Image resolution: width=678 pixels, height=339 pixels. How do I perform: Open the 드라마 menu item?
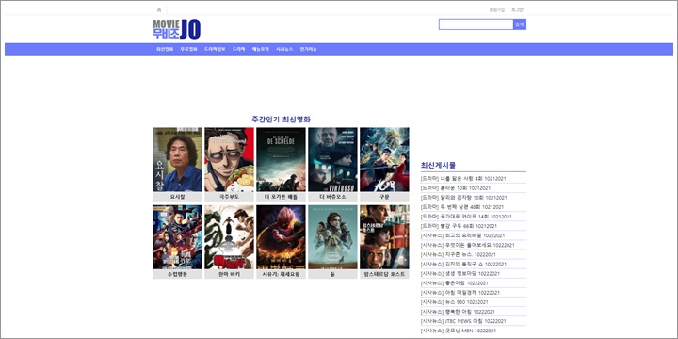tap(238, 49)
